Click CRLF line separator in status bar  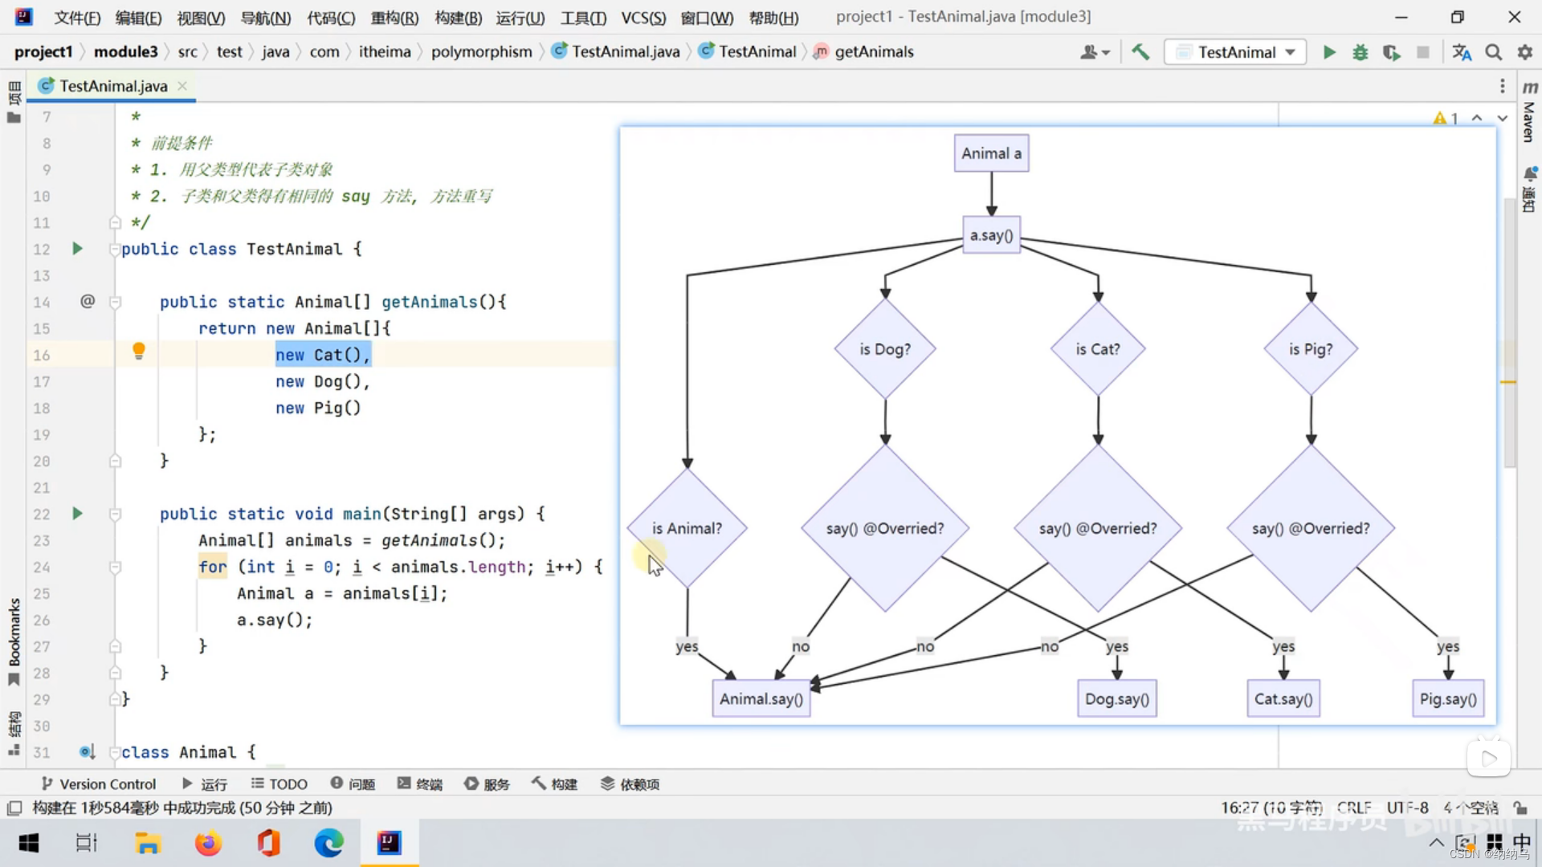(x=1354, y=808)
